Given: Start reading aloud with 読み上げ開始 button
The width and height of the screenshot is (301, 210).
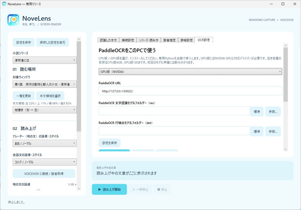Looking at the screenshot, I should tap(109, 189).
